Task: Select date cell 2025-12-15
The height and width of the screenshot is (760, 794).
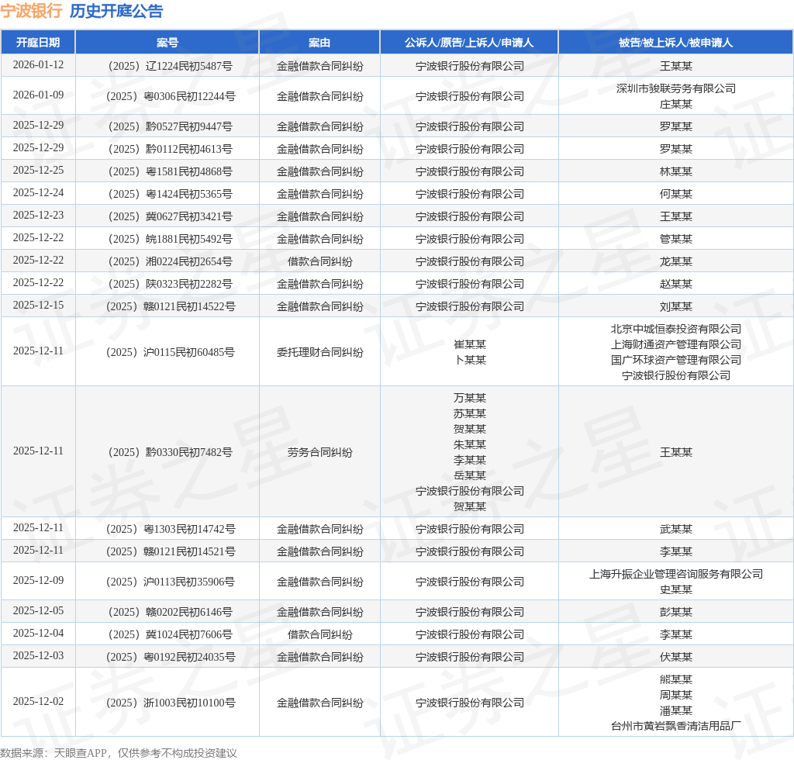Action: point(38,306)
